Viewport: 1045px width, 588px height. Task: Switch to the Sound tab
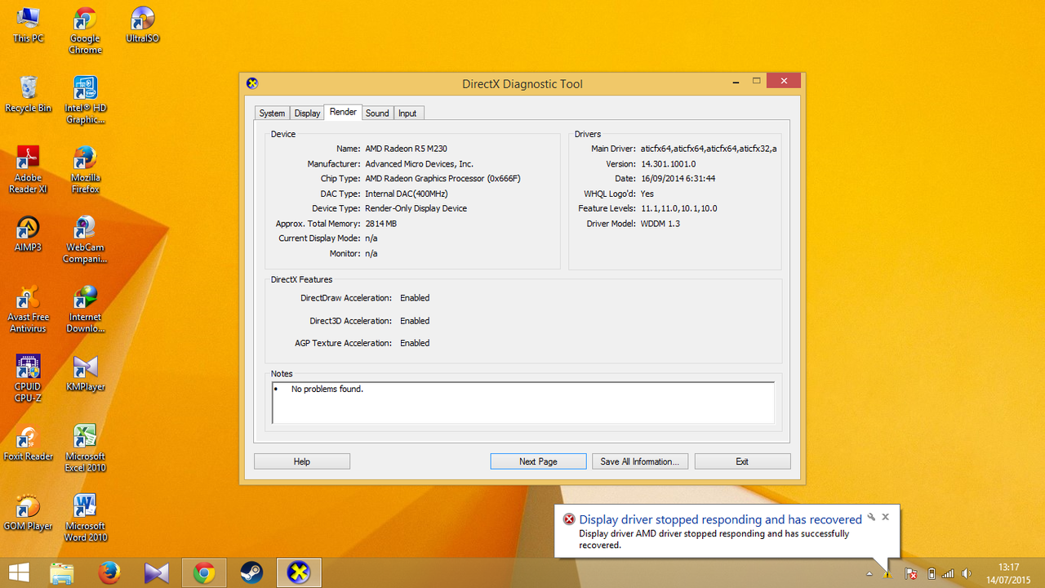pyautogui.click(x=377, y=114)
